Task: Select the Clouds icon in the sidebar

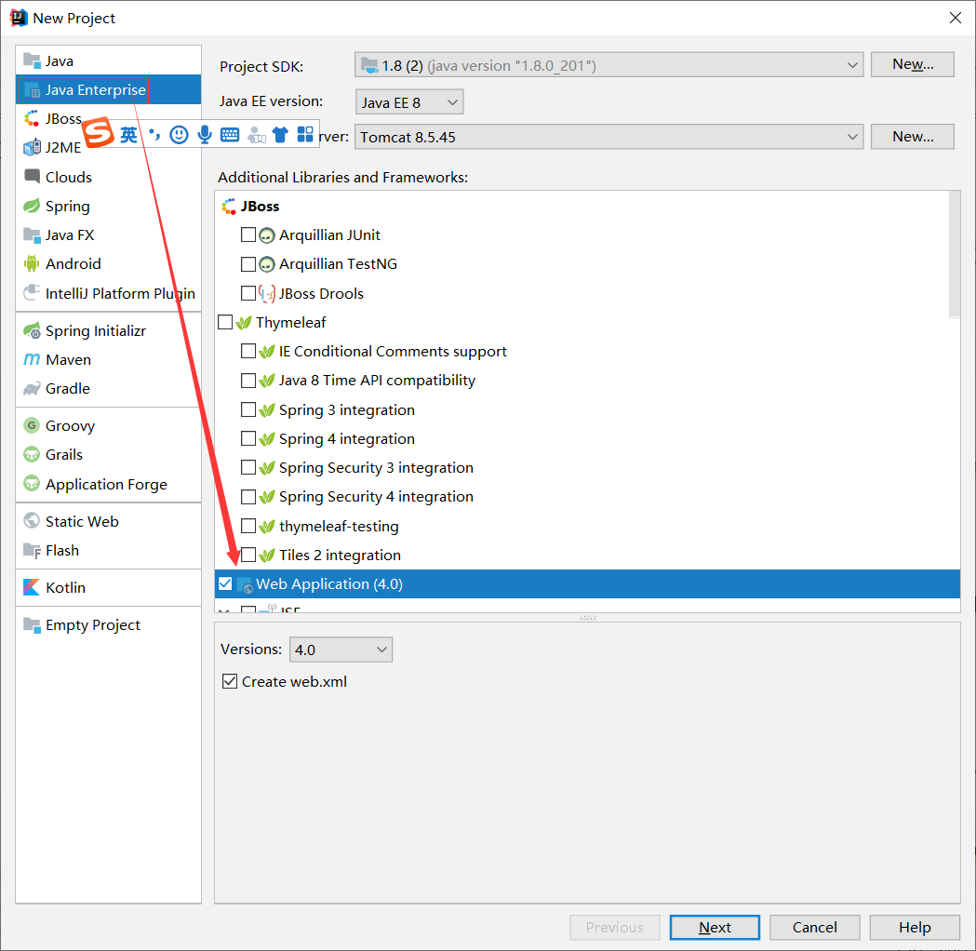Action: pyautogui.click(x=32, y=176)
